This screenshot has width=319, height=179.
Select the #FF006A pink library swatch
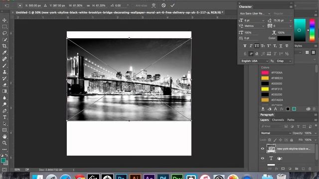(x=265, y=73)
